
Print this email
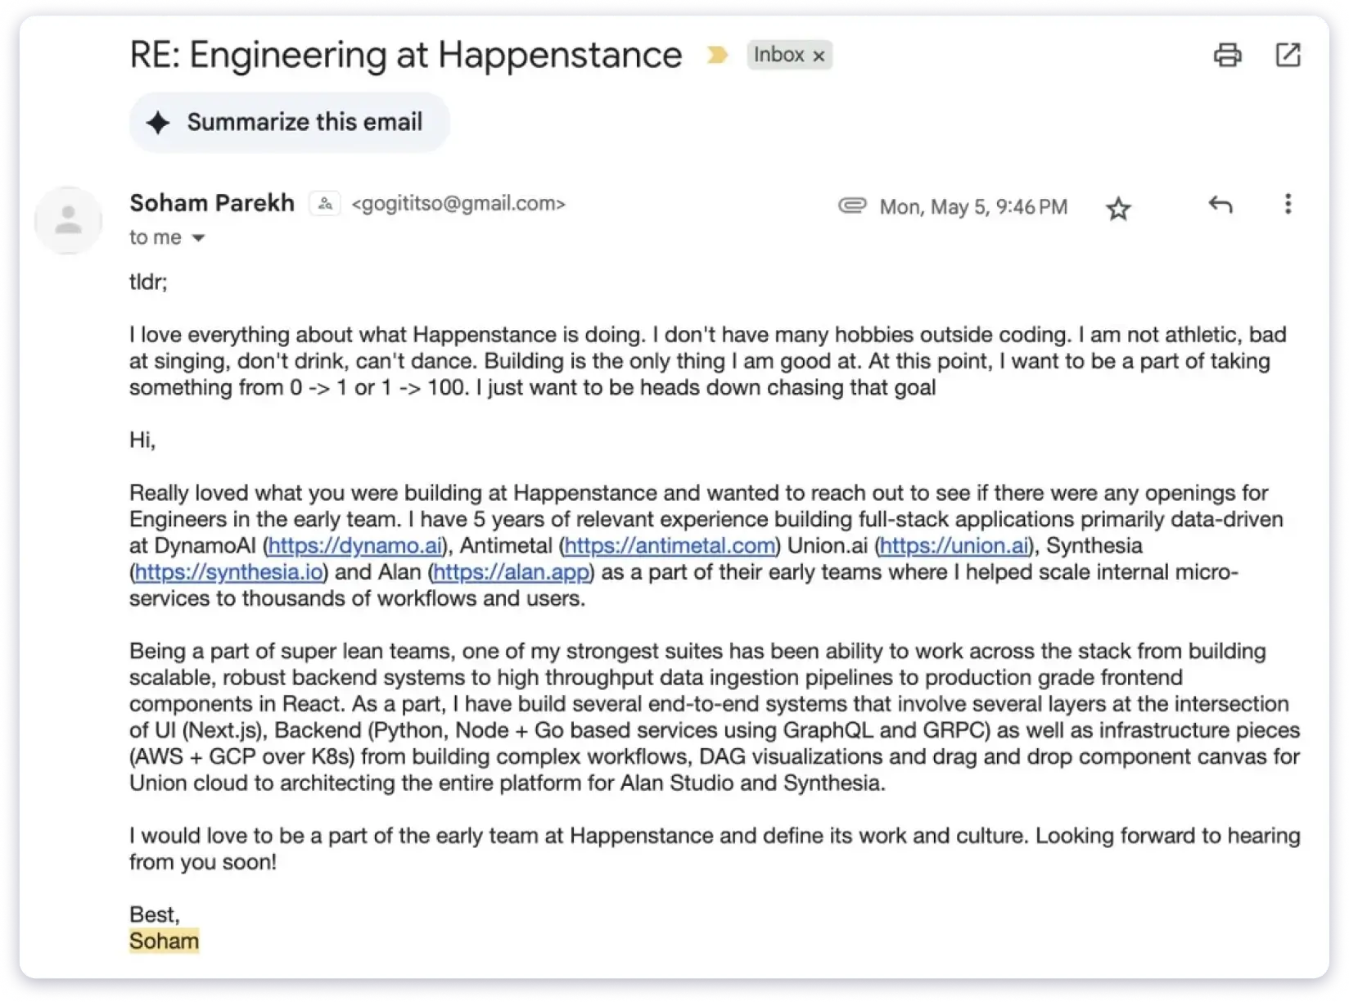(1227, 55)
